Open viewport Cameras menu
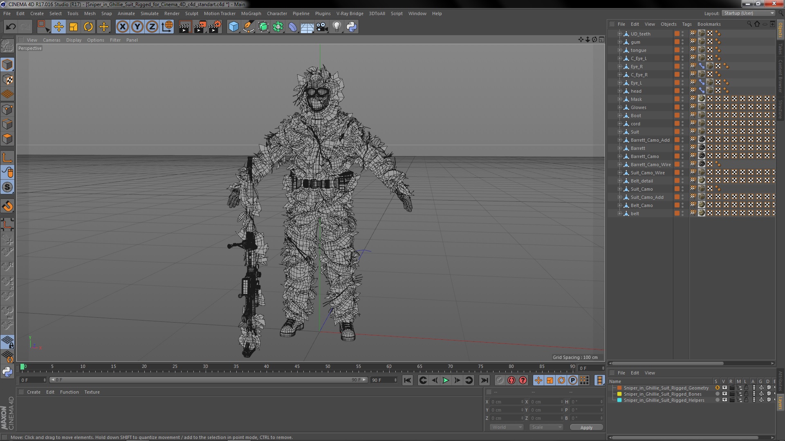This screenshot has height=441, width=785. pos(52,40)
